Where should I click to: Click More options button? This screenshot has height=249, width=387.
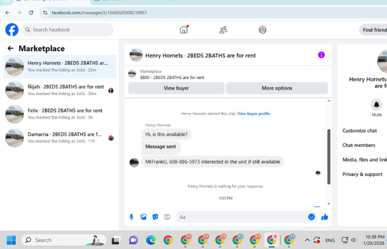[x=277, y=88]
